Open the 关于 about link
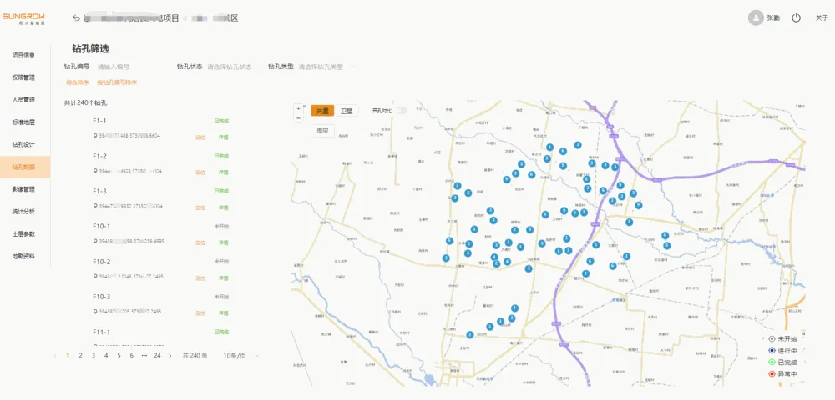 click(822, 18)
